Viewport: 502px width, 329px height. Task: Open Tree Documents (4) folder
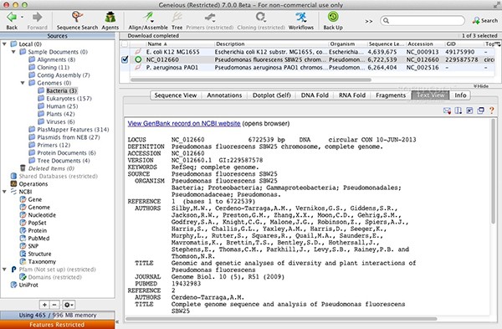pyautogui.click(x=59, y=161)
